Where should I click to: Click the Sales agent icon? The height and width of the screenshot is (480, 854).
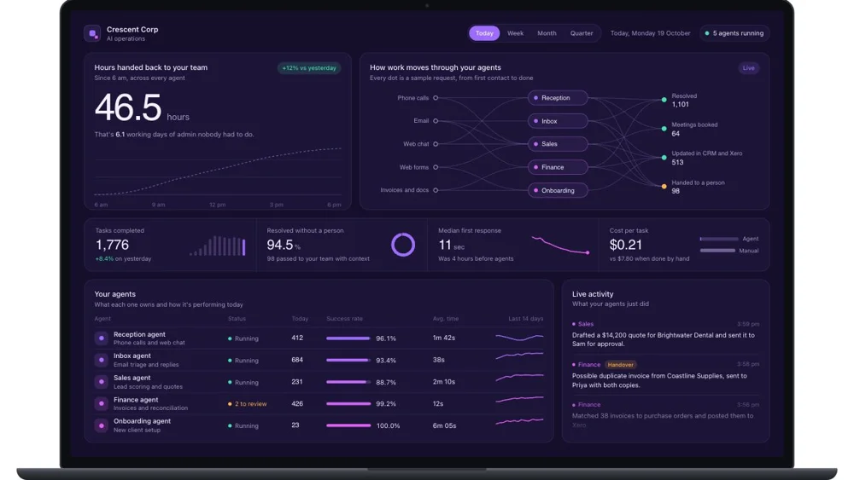click(x=102, y=382)
